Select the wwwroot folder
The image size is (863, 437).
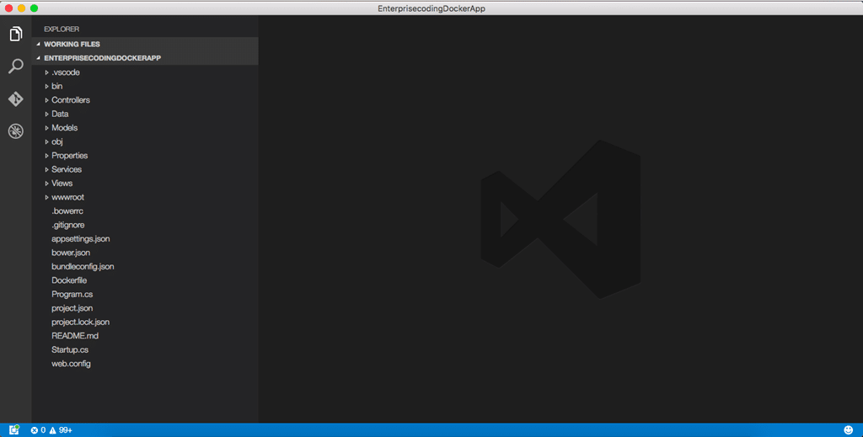(67, 197)
